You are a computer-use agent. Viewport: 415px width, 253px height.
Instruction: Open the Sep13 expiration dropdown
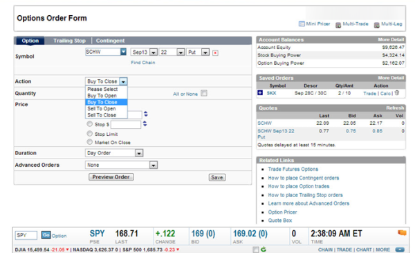(x=154, y=52)
